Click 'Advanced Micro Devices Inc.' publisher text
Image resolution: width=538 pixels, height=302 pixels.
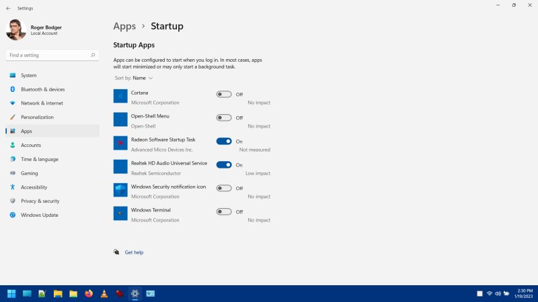point(162,150)
